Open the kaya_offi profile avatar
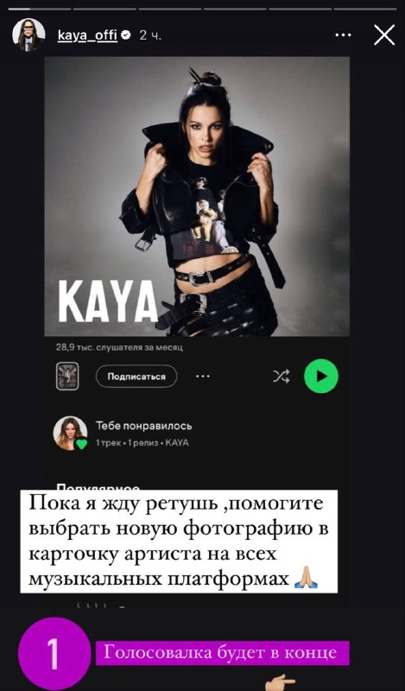Image resolution: width=405 pixels, height=691 pixels. (x=28, y=35)
